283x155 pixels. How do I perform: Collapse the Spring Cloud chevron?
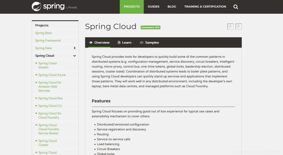[x=75, y=56]
